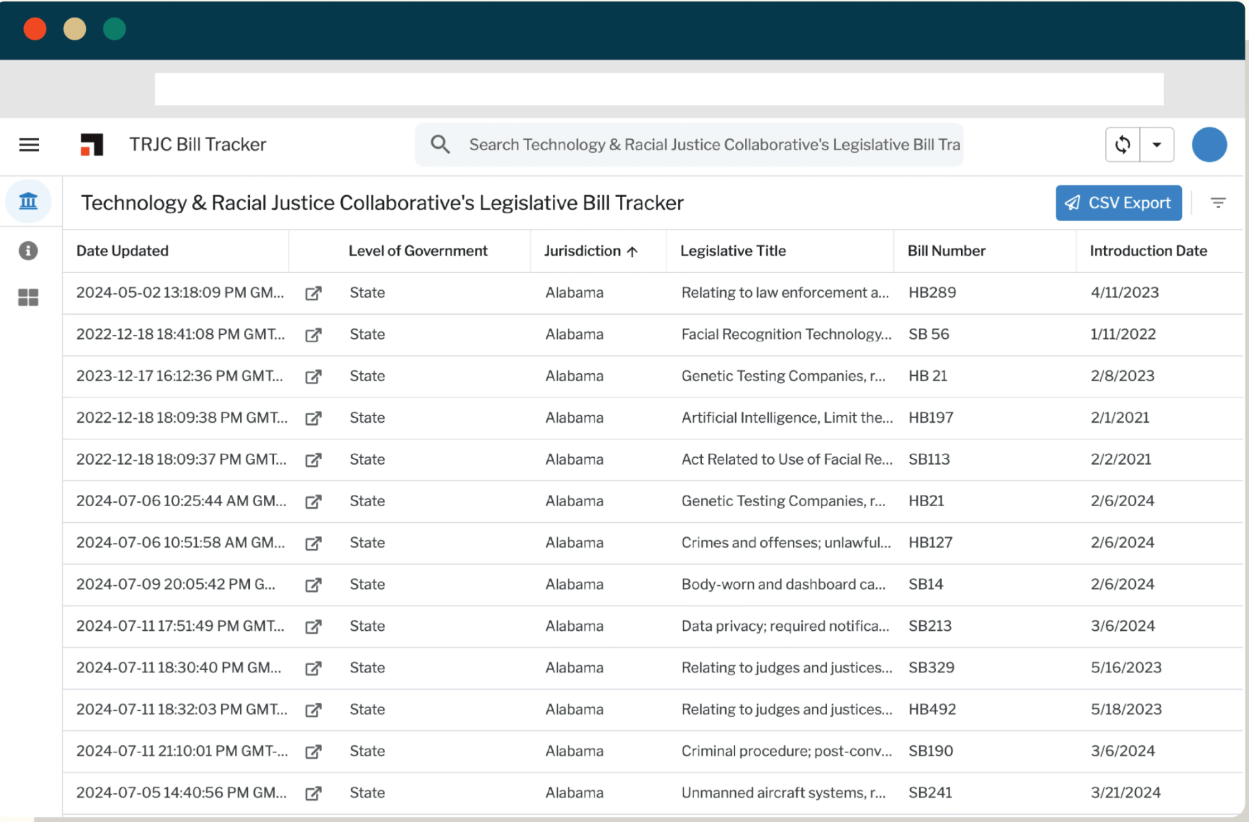The image size is (1249, 822).
Task: Click introduction date 5/16/2023
Action: pos(1126,667)
